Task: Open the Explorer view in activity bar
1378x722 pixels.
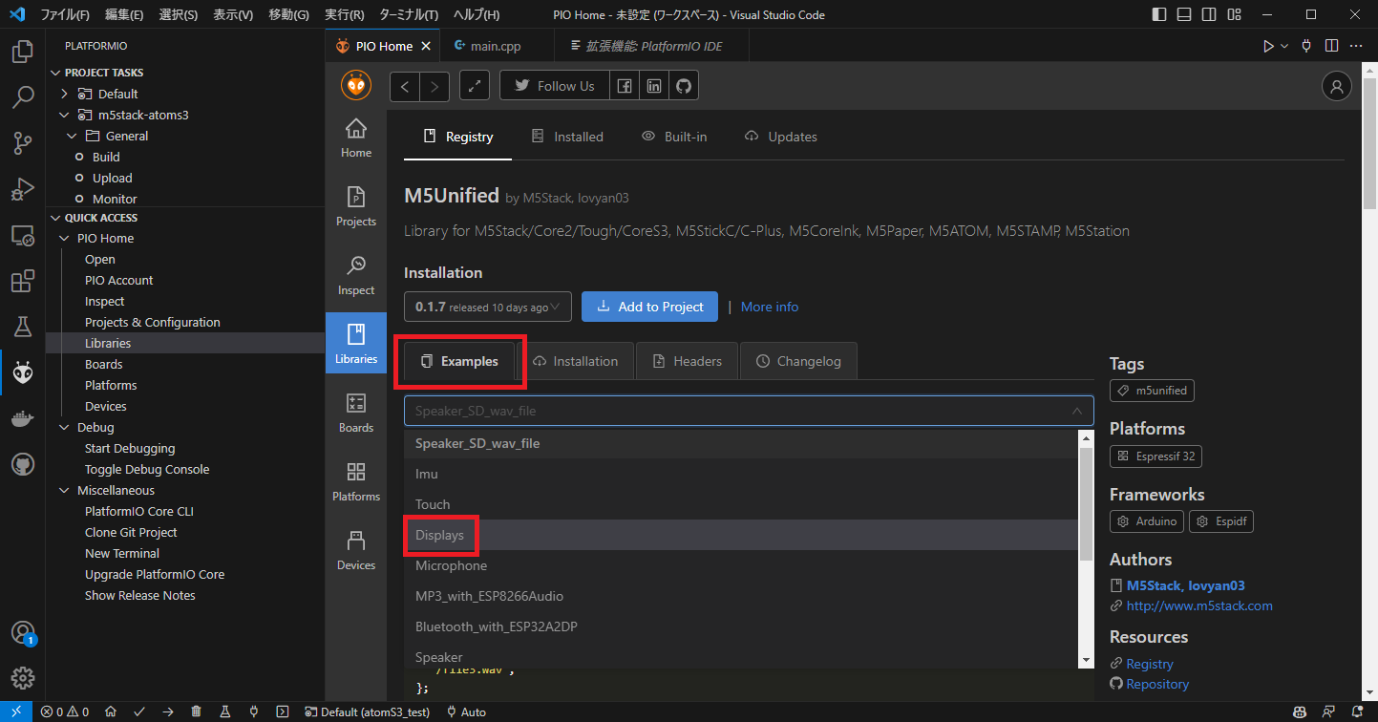Action: point(23,52)
